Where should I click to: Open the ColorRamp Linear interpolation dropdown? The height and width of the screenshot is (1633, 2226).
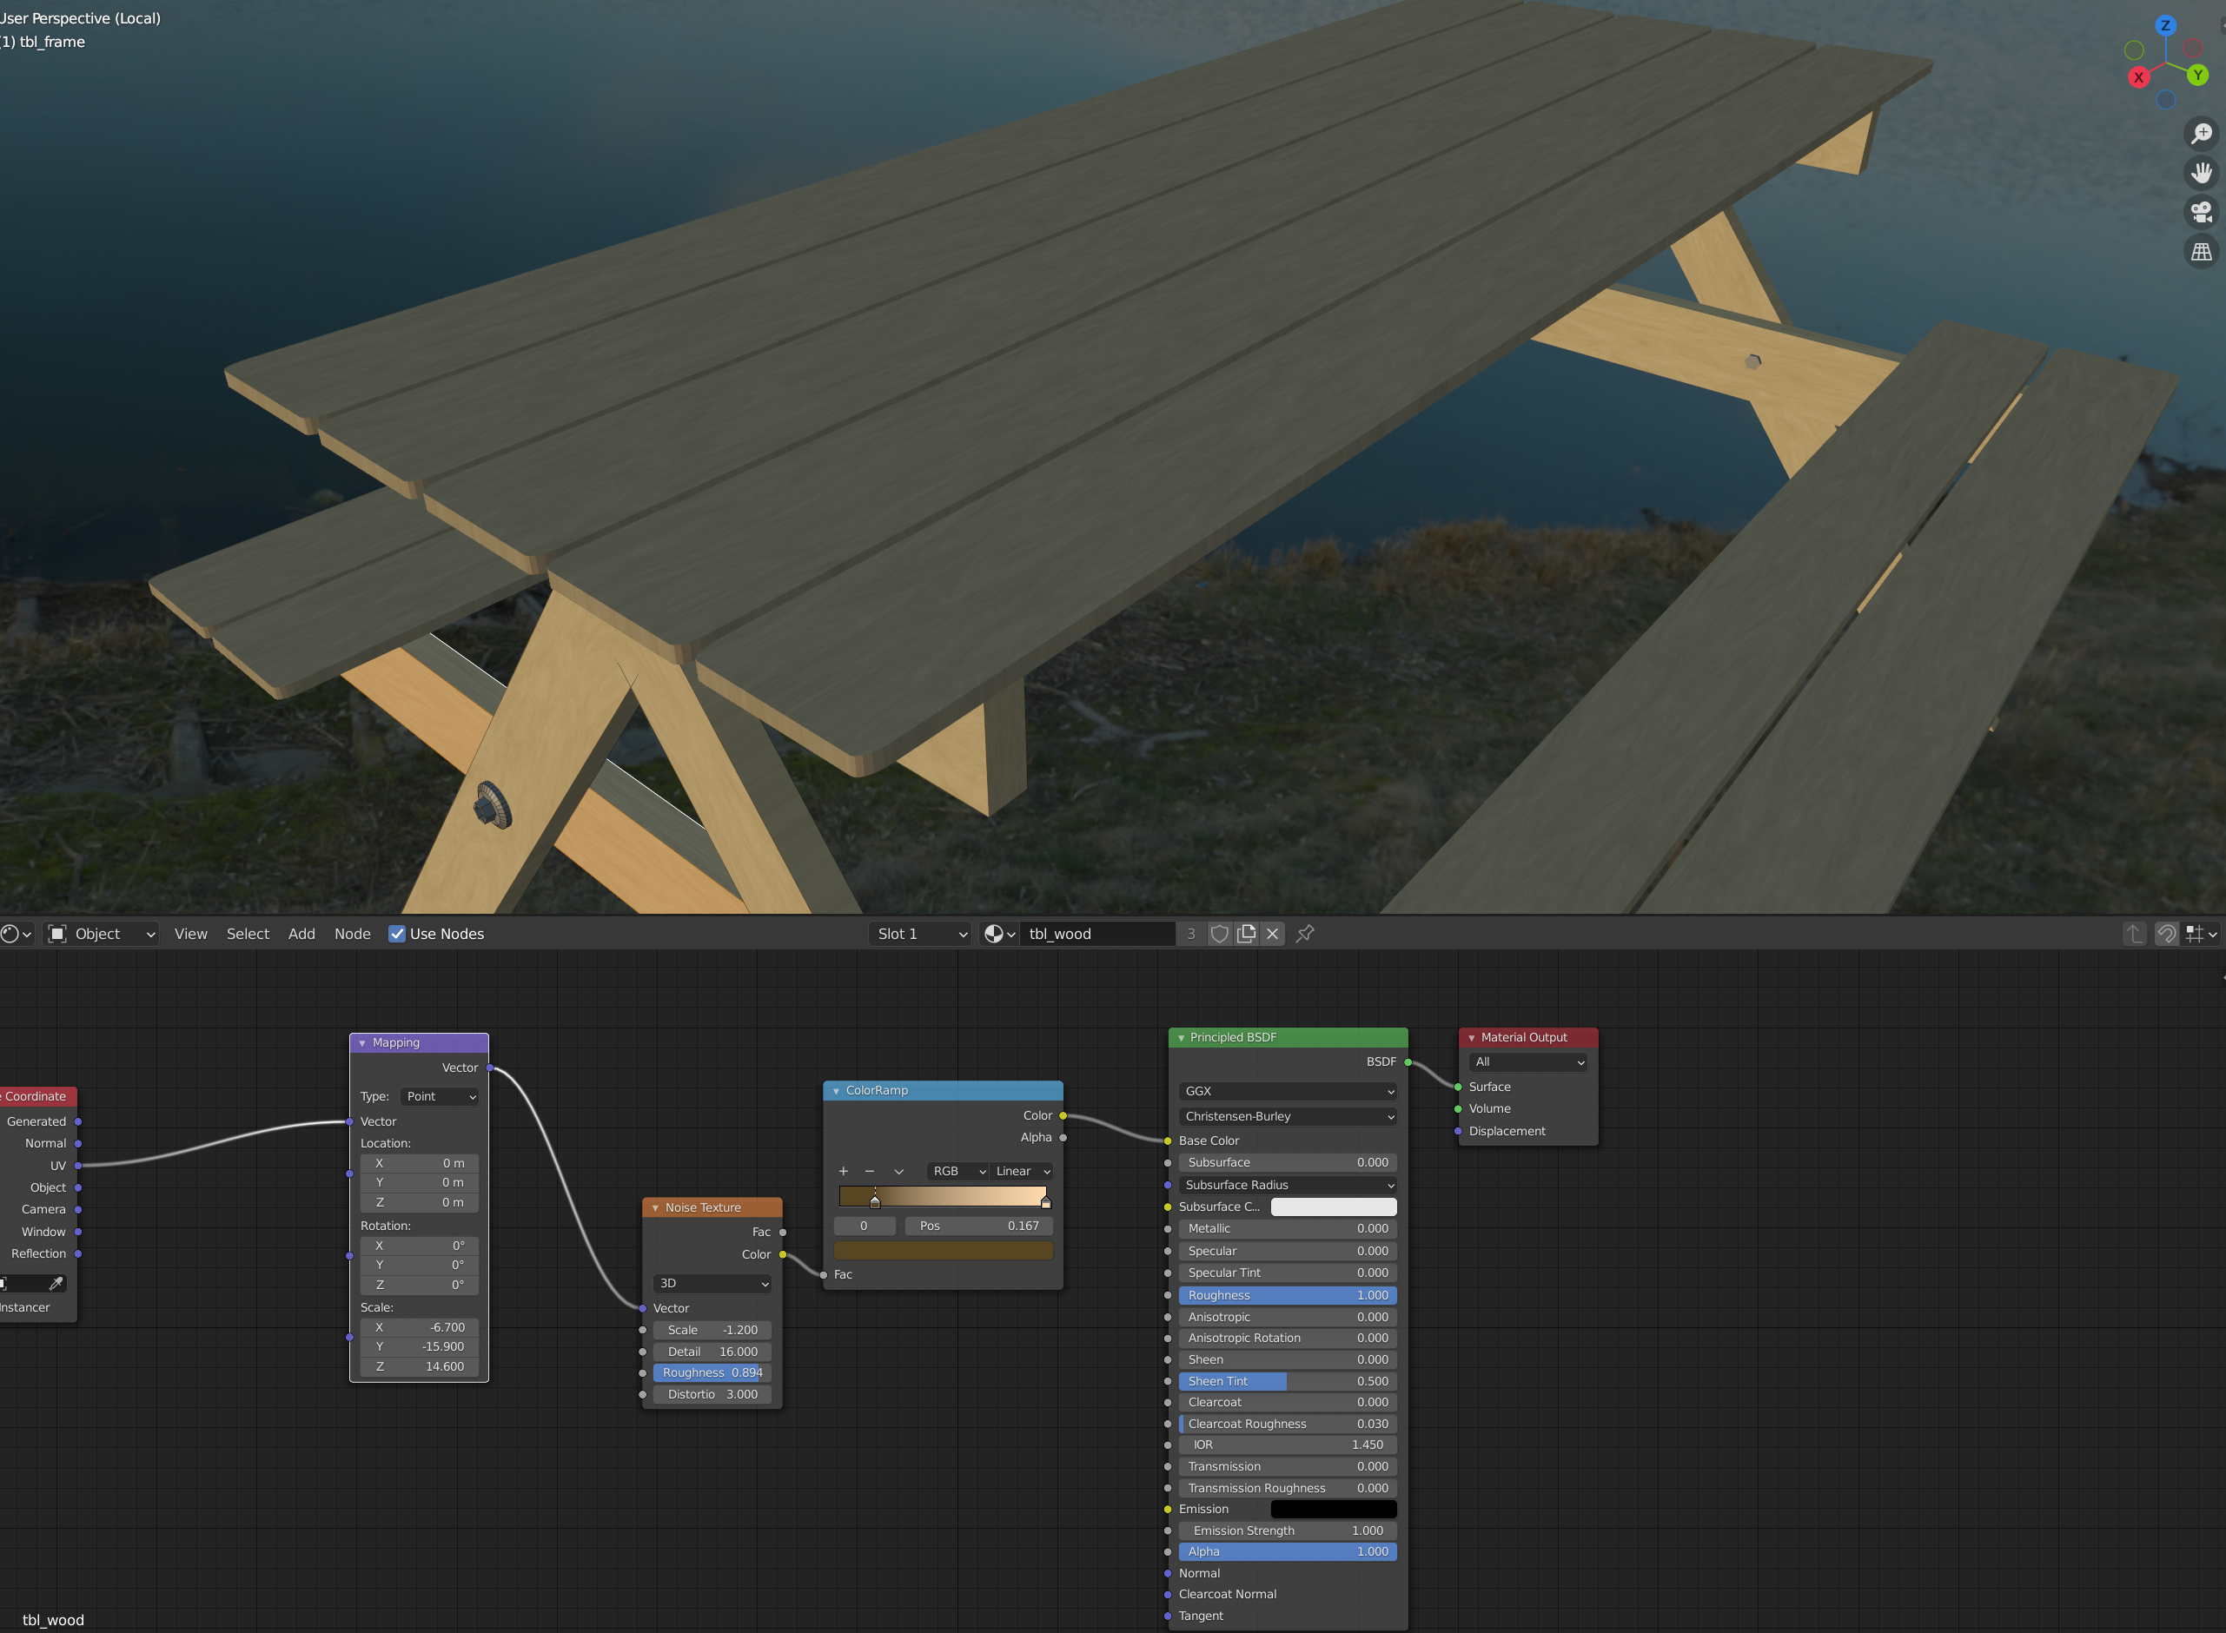1022,1172
